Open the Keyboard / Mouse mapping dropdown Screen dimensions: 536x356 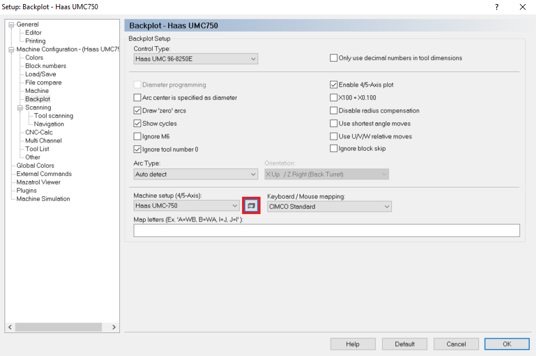click(x=386, y=206)
